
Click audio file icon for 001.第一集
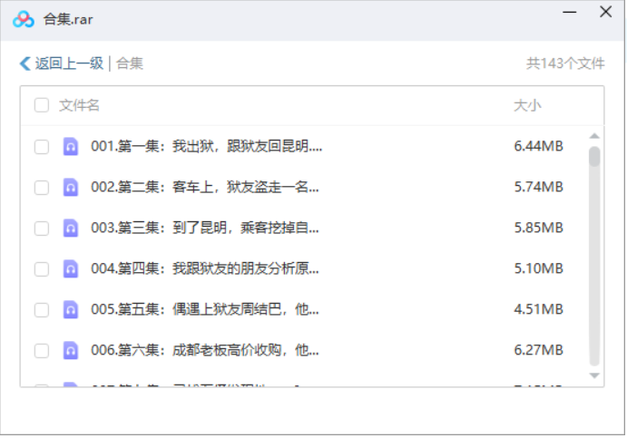[x=71, y=146]
